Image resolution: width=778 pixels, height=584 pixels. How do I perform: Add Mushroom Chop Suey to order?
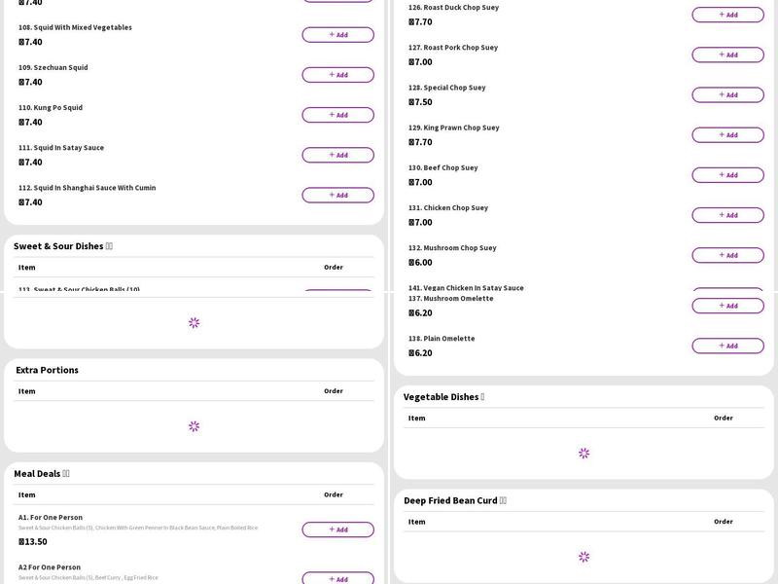(727, 255)
